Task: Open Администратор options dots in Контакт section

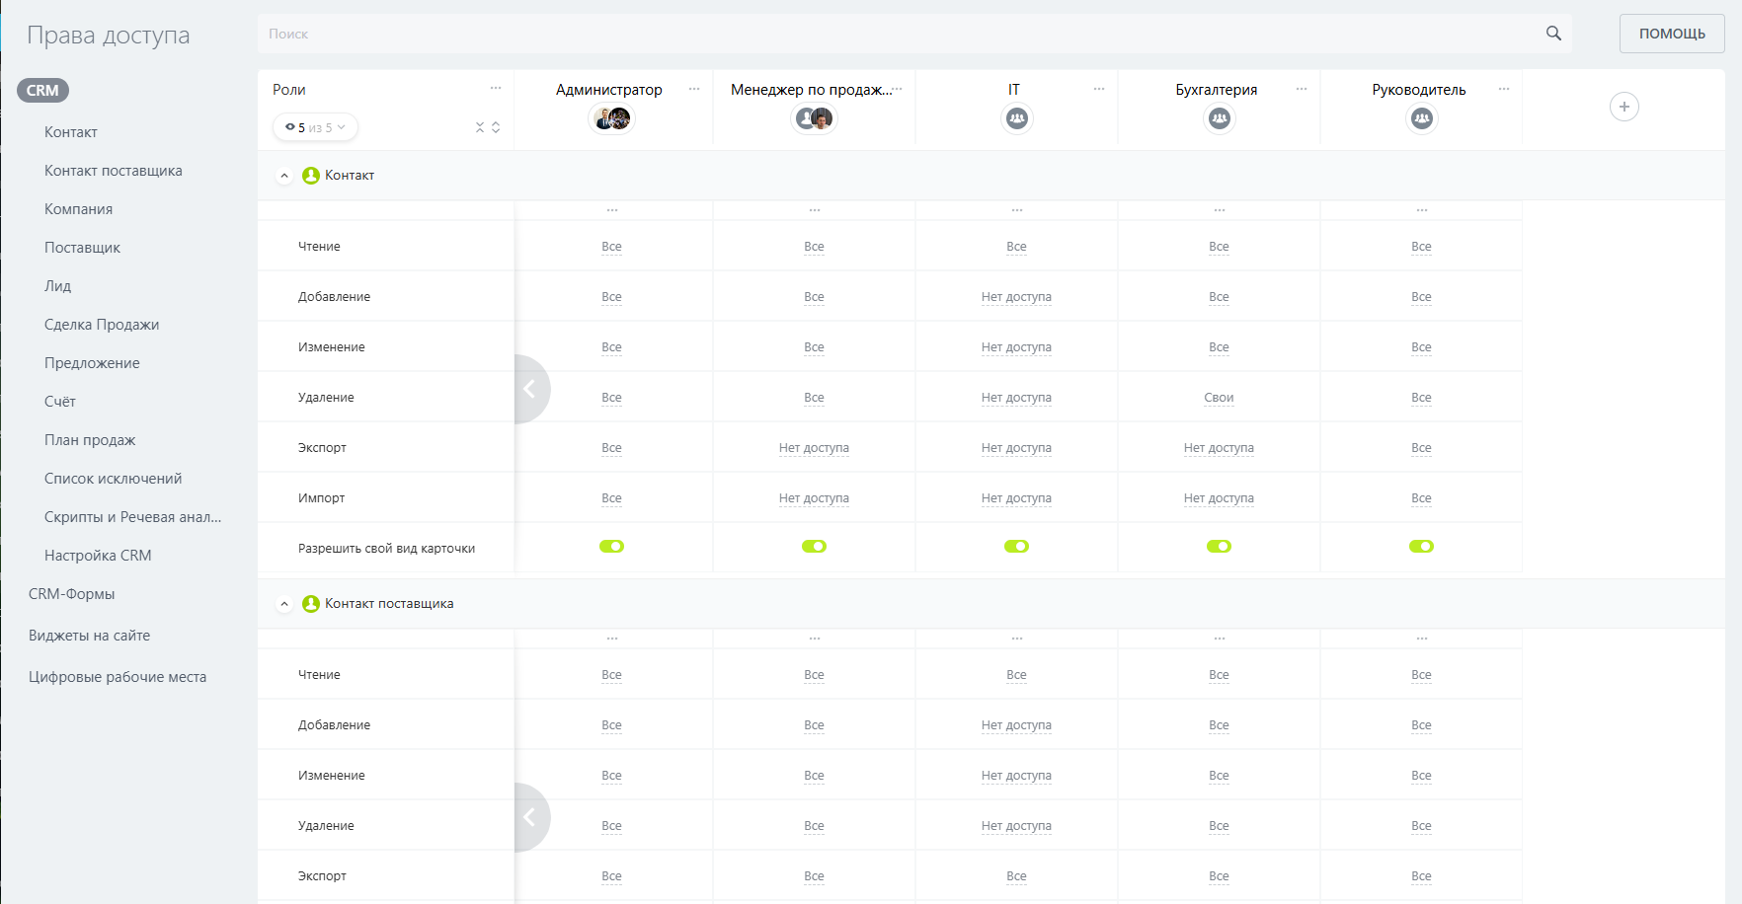Action: pyautogui.click(x=612, y=210)
